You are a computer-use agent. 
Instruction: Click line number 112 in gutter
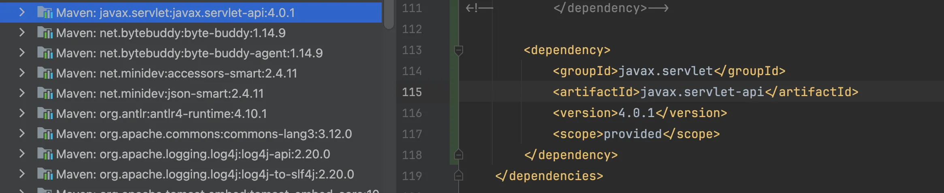coord(412,29)
